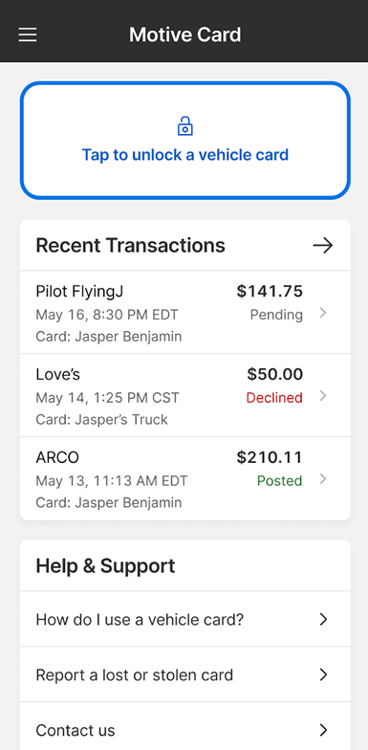Screen dimensions: 368x750
Task: Select the Pilot FlyingJ transaction row
Action: tap(185, 312)
